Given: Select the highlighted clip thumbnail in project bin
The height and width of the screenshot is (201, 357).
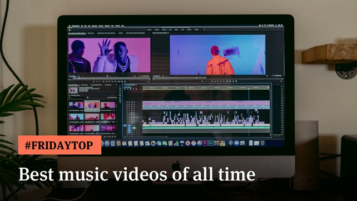Looking at the screenshot, I should (x=92, y=106).
